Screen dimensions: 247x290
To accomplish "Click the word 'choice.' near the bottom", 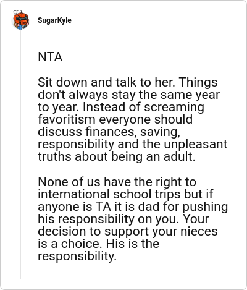I will [82, 244].
